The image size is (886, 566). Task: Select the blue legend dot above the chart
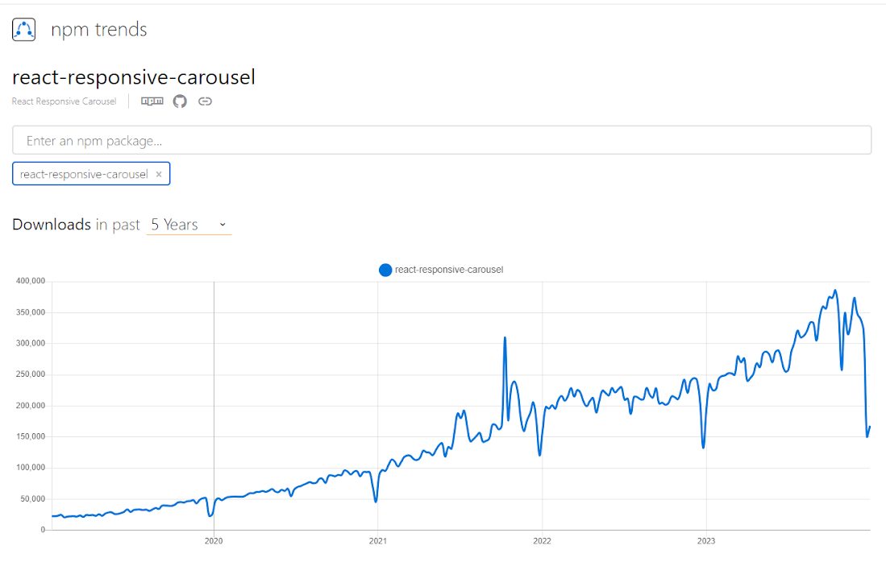coord(385,270)
